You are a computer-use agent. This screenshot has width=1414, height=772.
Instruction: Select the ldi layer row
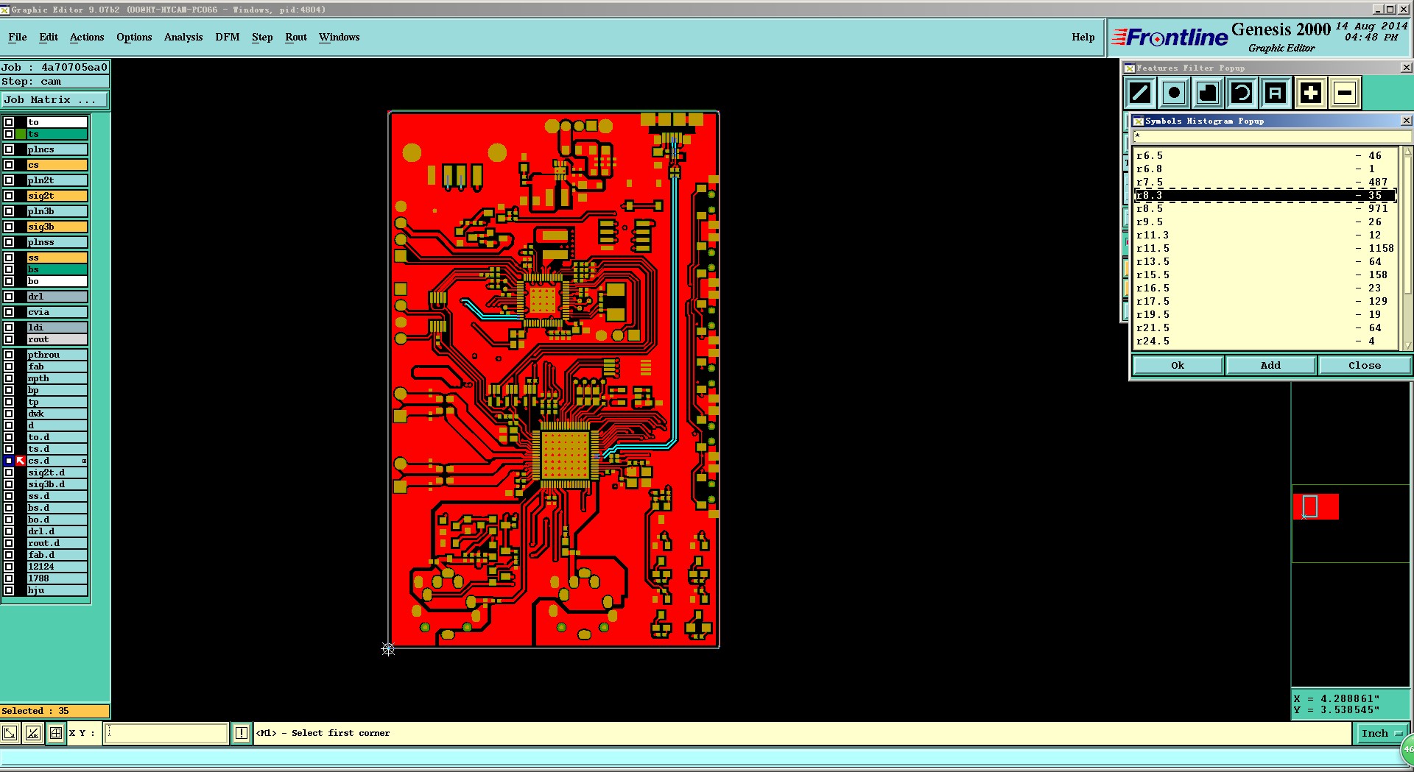57,327
